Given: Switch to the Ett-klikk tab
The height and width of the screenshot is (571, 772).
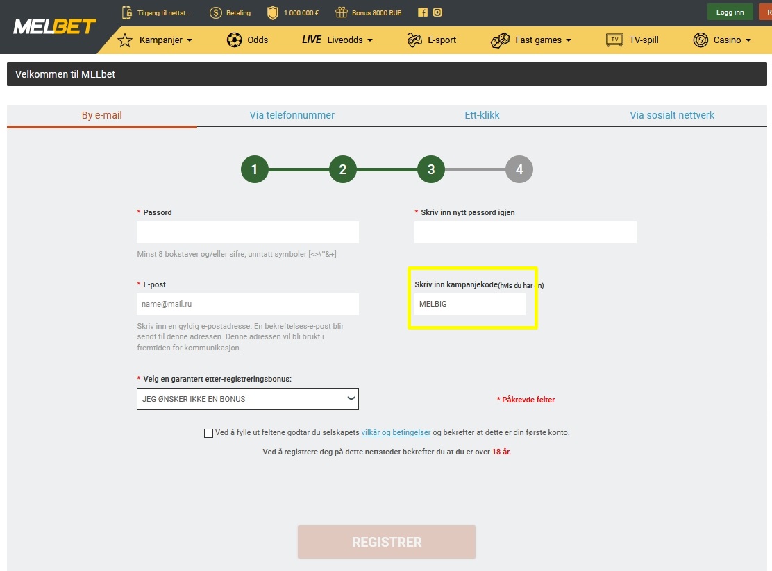Looking at the screenshot, I should [482, 116].
